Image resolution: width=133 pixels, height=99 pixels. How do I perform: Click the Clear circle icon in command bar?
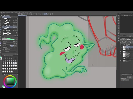point(32,14)
